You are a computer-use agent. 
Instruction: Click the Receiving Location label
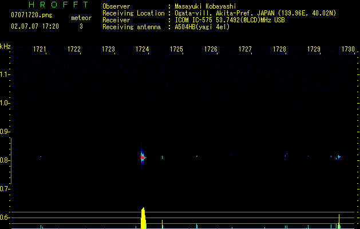(133, 13)
